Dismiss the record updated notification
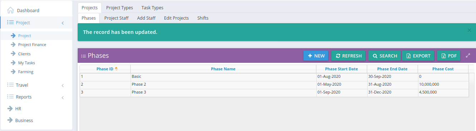The width and height of the screenshot is (476, 131). point(469,30)
